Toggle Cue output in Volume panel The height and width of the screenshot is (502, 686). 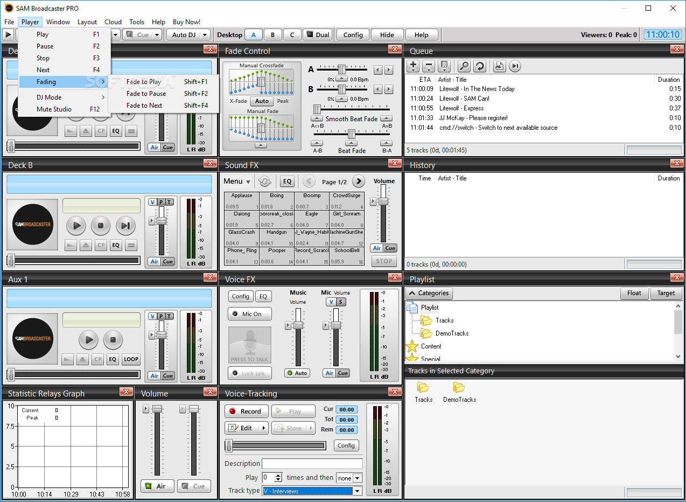coord(194,486)
